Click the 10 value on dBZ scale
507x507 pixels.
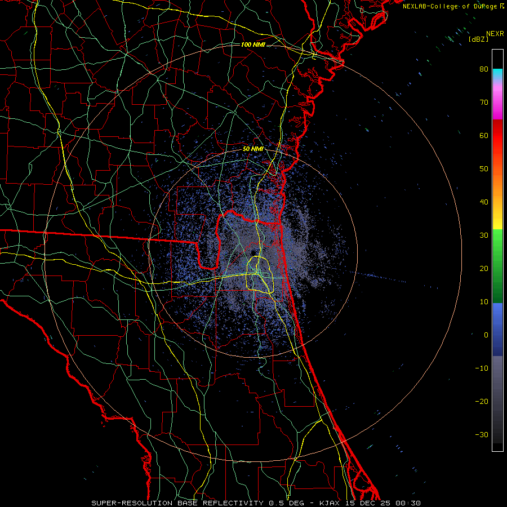[x=484, y=302]
